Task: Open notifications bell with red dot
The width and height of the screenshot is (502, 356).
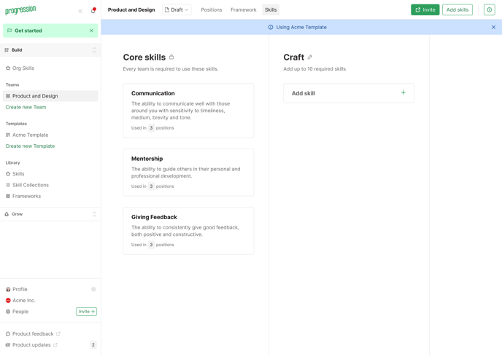Action: pos(93,10)
